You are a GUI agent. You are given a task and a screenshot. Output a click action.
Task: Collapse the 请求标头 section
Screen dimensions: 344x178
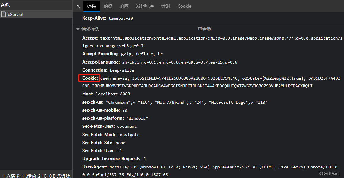click(x=78, y=29)
